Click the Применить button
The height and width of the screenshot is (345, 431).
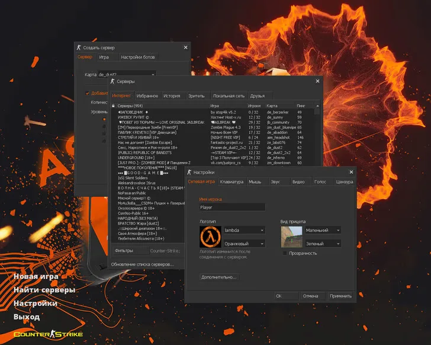(x=340, y=295)
